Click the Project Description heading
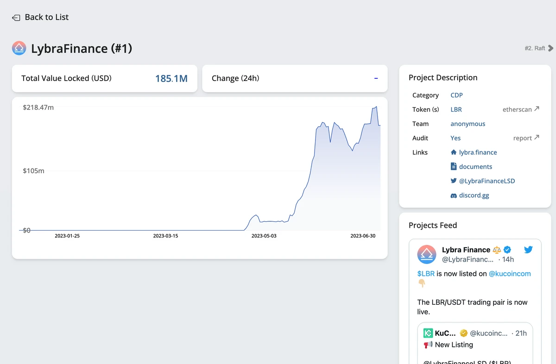Image resolution: width=556 pixels, height=364 pixels. 443,78
